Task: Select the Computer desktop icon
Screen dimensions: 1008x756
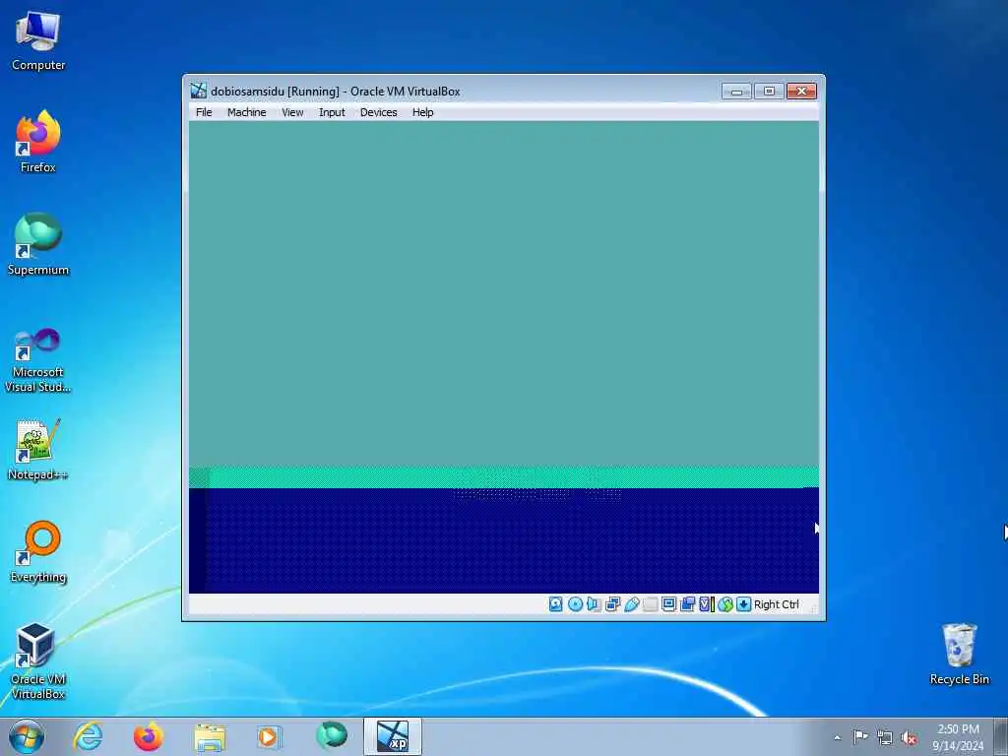Action: click(x=38, y=41)
